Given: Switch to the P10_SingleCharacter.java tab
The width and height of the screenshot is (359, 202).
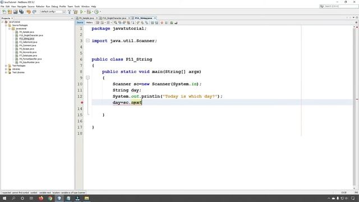Looking at the screenshot, I should (114, 18).
